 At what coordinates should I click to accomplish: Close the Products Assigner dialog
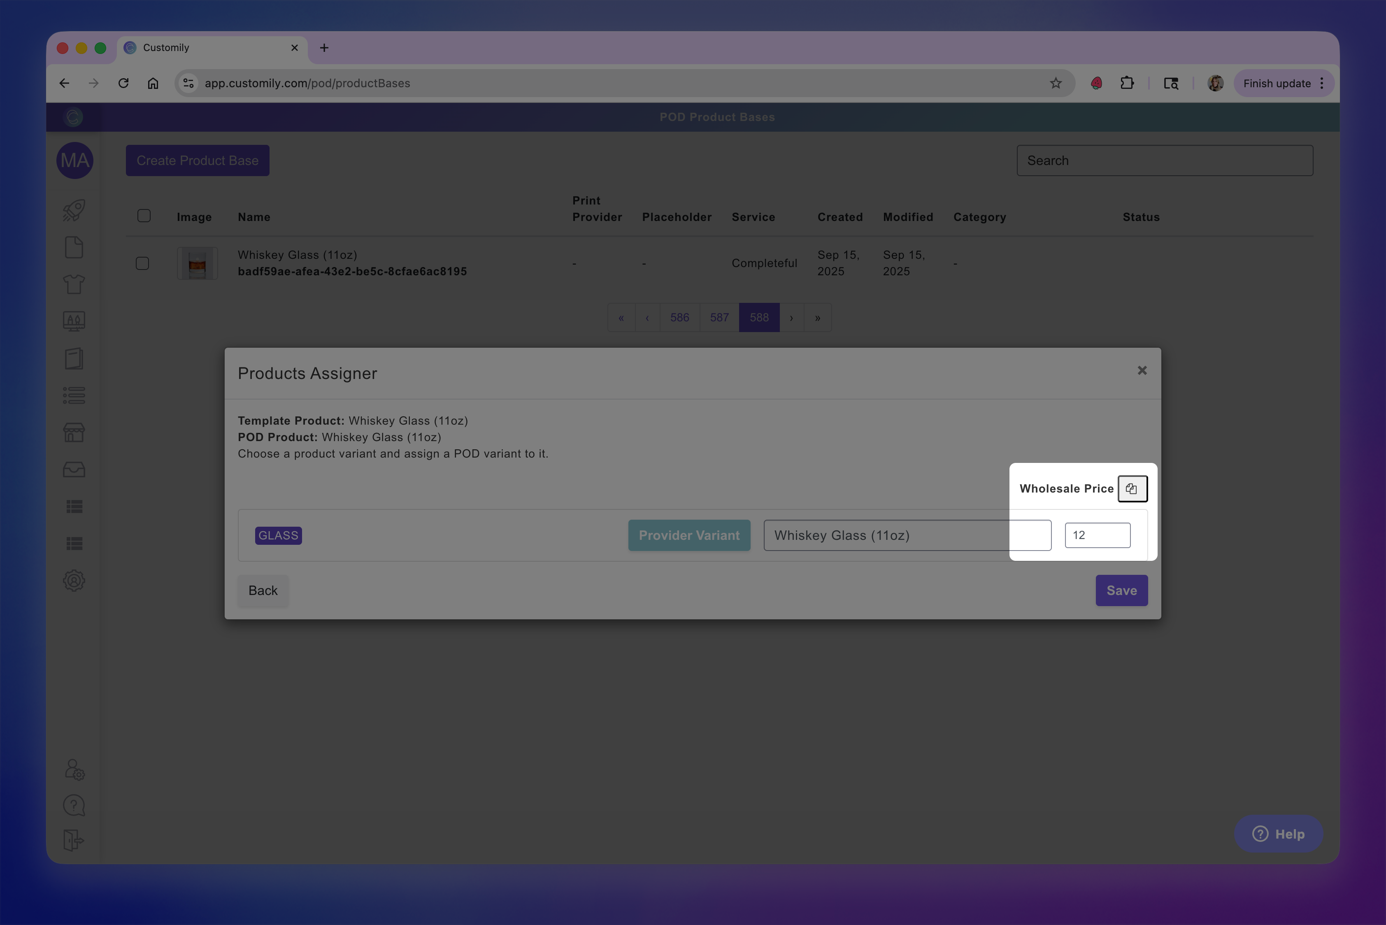click(1142, 370)
